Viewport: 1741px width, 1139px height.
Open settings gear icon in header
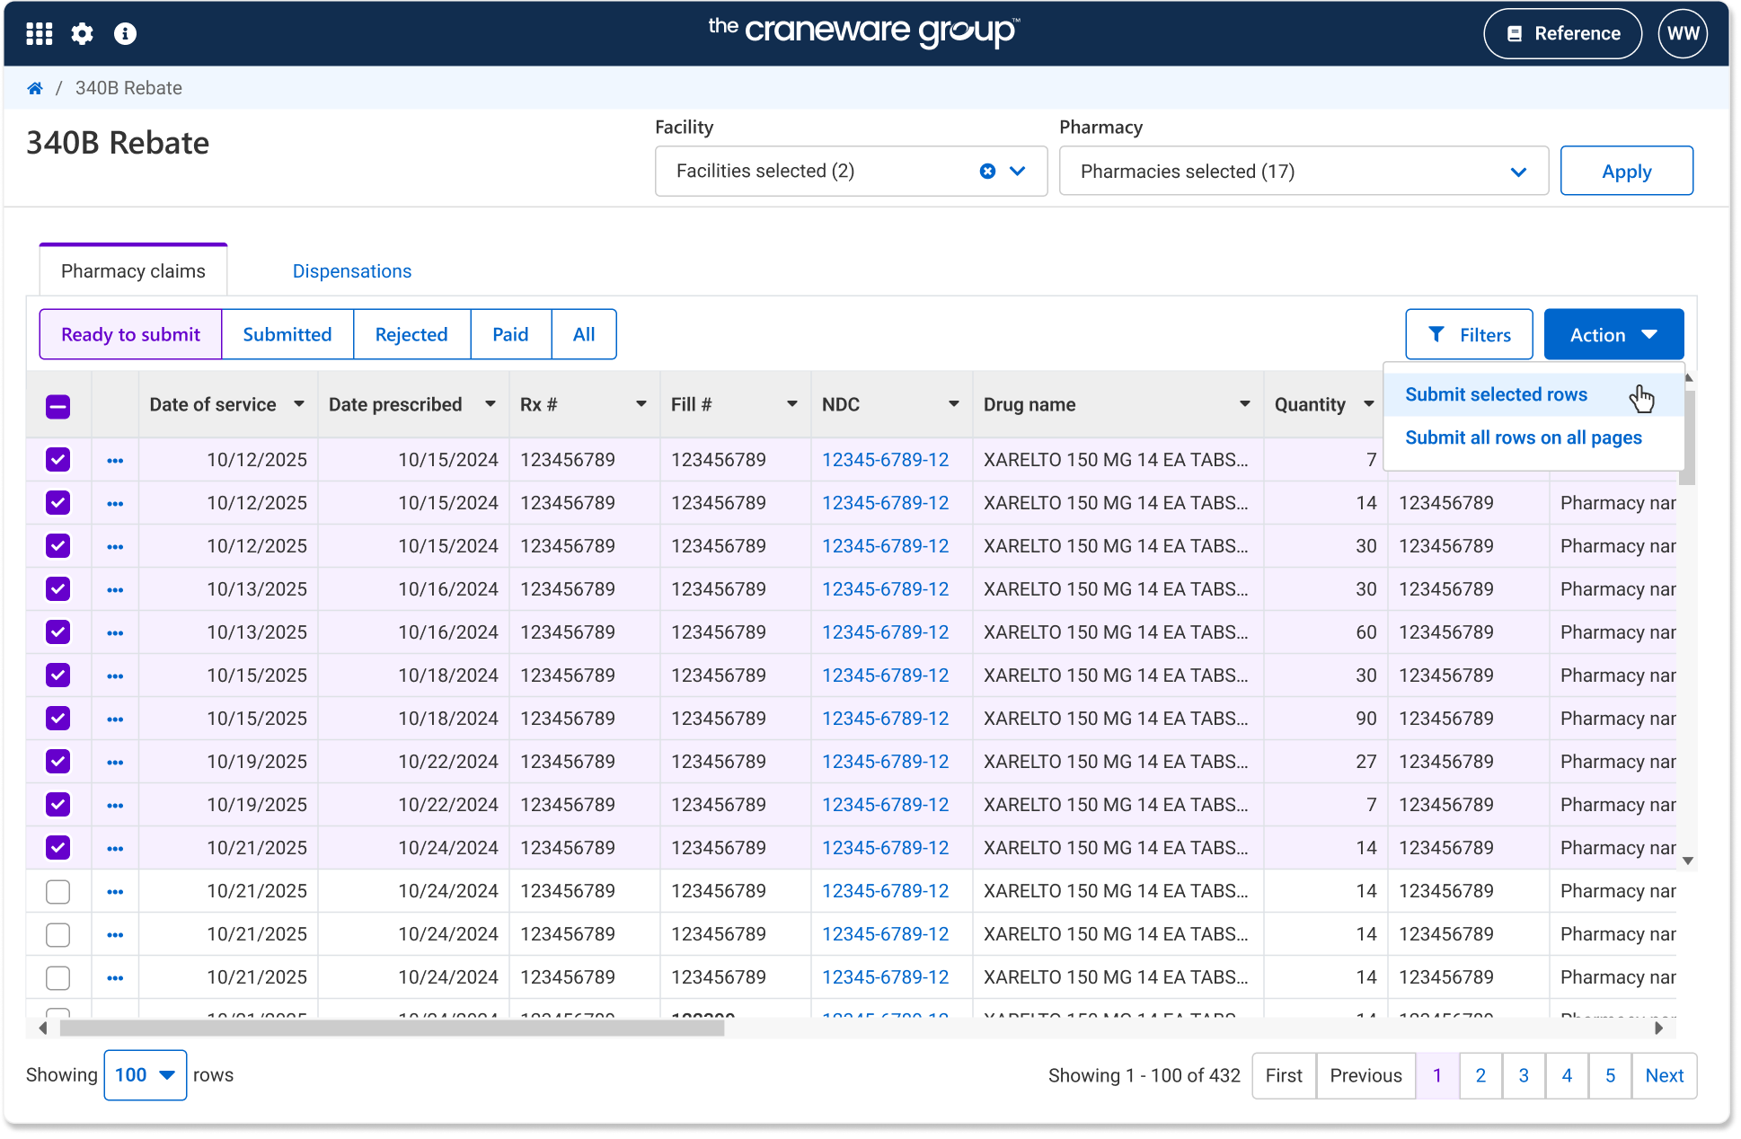coord(82,34)
